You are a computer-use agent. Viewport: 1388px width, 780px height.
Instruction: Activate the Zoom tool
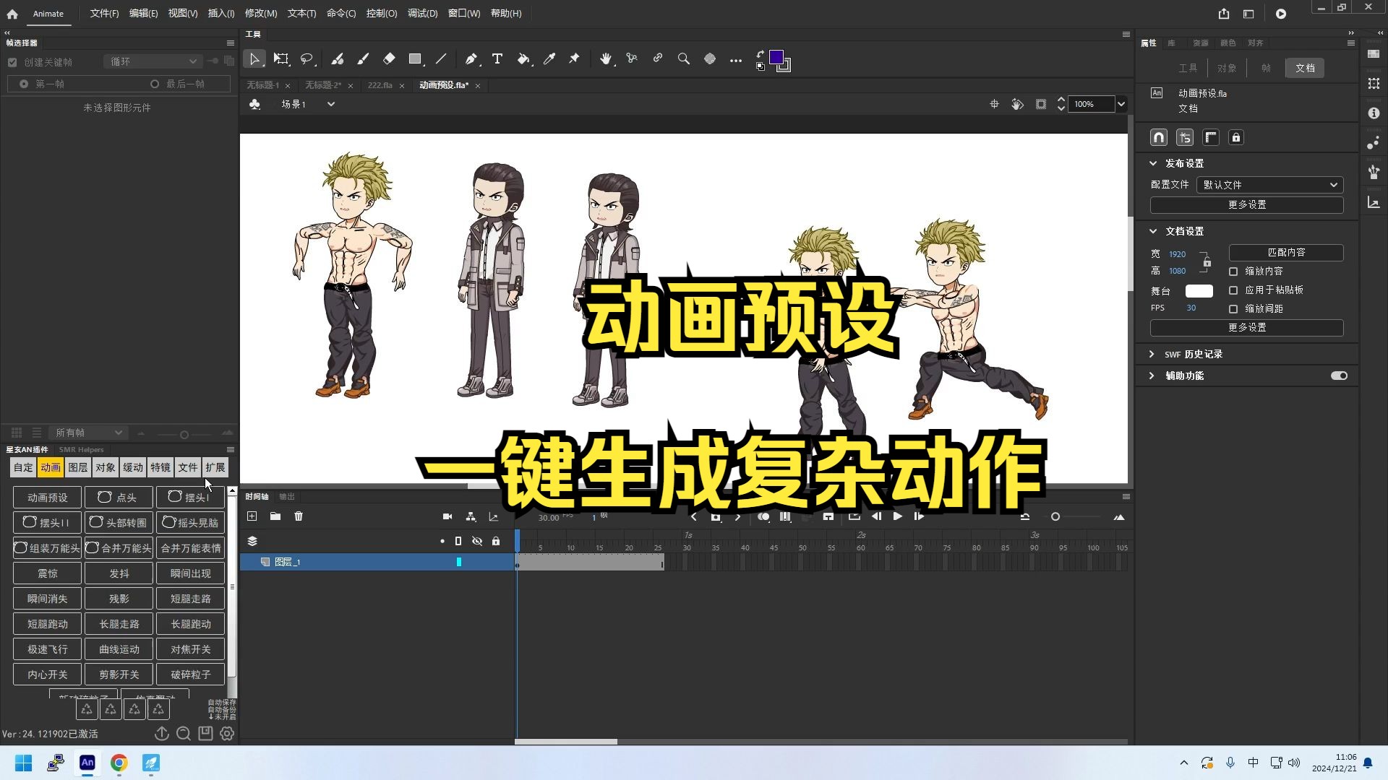[x=684, y=59]
